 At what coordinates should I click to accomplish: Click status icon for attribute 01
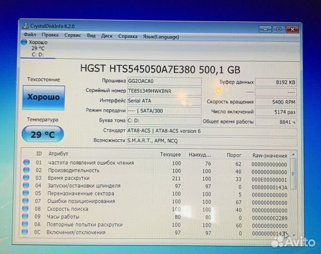click(26, 162)
